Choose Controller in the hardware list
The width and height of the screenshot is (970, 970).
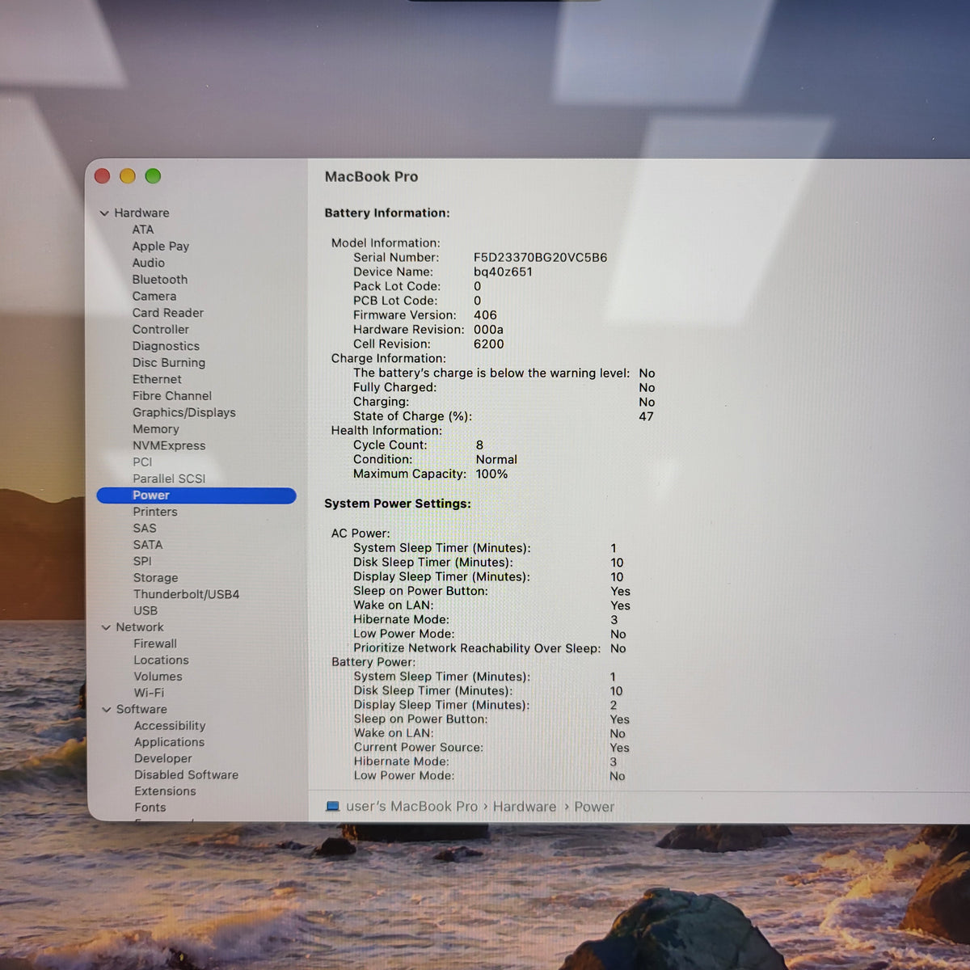pos(161,330)
